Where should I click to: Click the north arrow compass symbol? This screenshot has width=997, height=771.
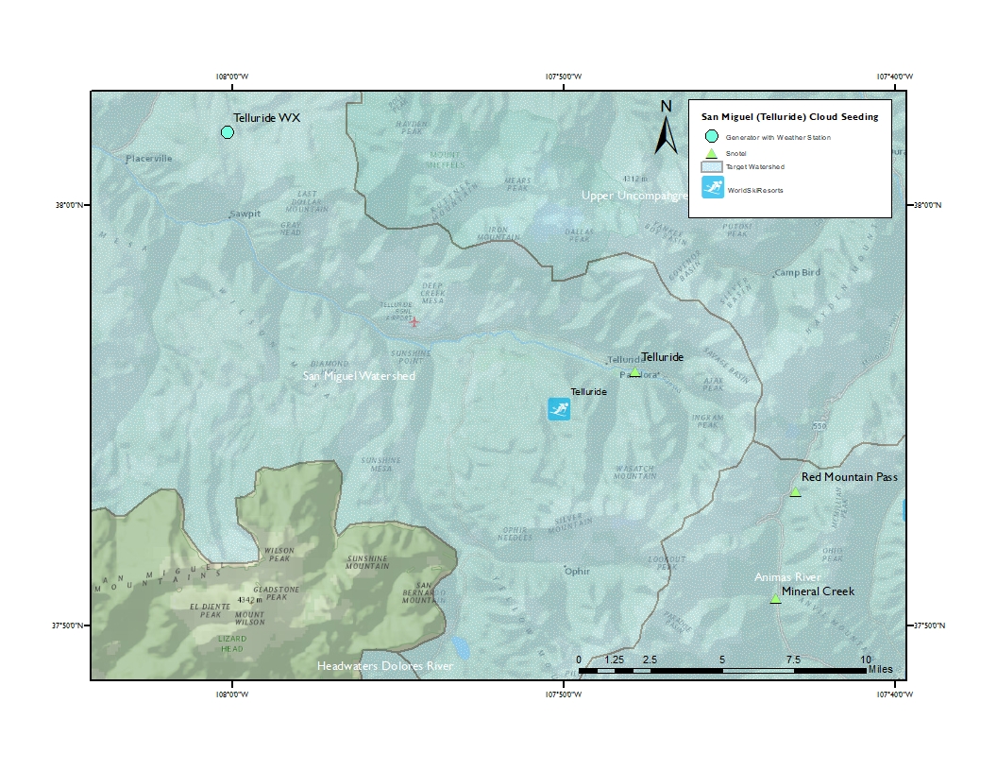(x=667, y=129)
